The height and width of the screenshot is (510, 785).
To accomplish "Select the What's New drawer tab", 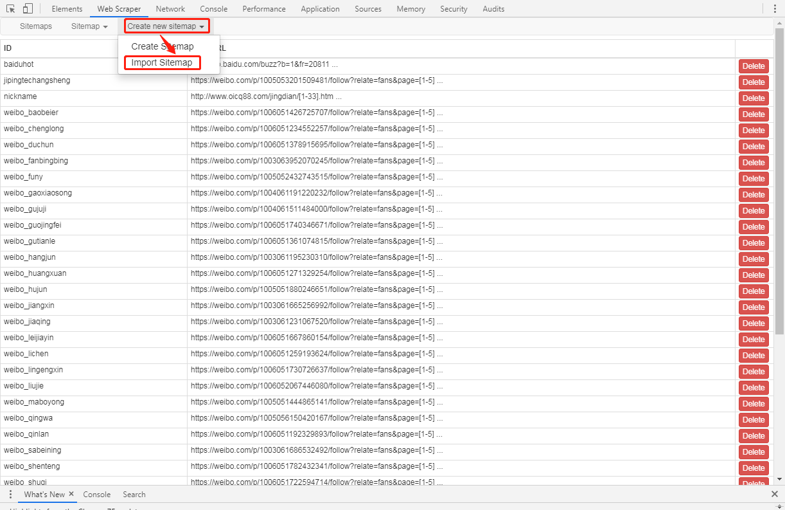I will (x=44, y=495).
